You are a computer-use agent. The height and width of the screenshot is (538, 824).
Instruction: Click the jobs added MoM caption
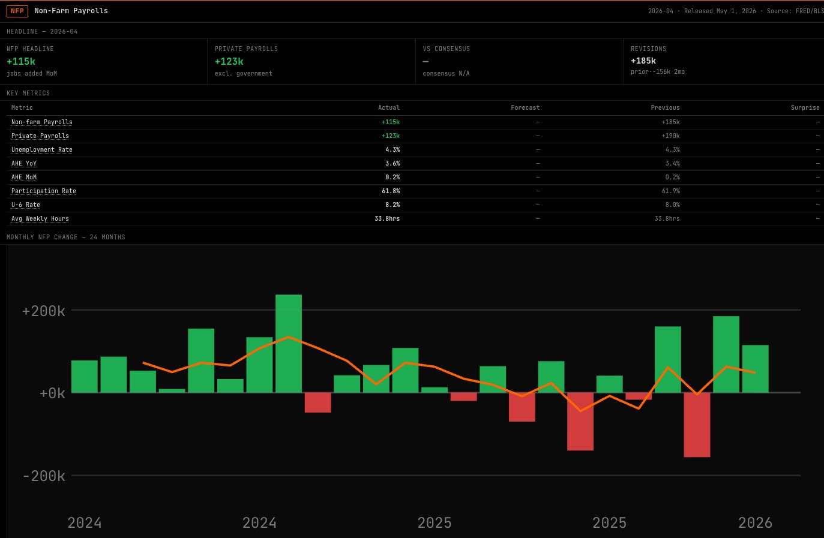32,73
